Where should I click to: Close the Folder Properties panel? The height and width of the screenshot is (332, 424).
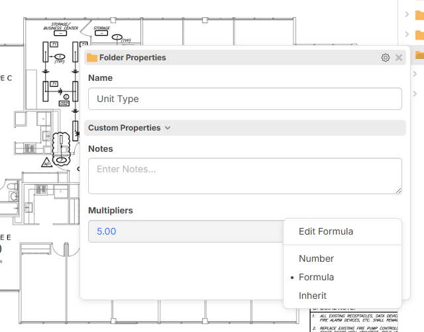pyautogui.click(x=399, y=58)
